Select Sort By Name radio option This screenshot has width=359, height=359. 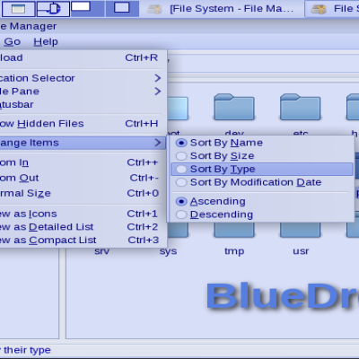point(262,143)
